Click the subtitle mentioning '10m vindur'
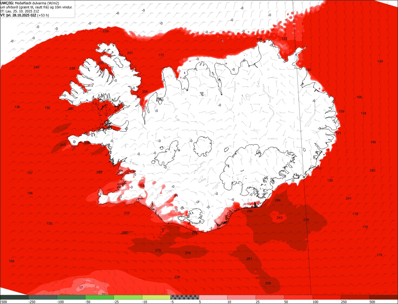This screenshot has height=304, width=398. click(x=37, y=7)
